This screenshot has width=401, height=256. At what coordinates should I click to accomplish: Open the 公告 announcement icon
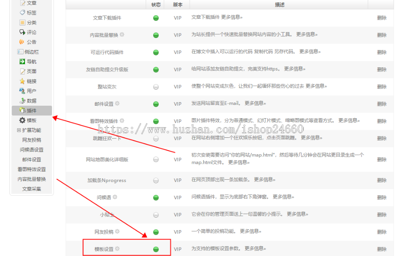23,42
